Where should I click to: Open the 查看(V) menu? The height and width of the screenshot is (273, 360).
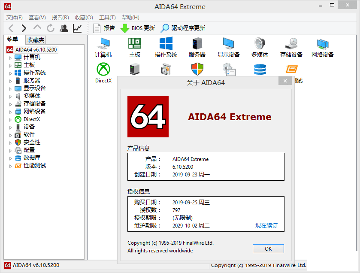pos(37,18)
